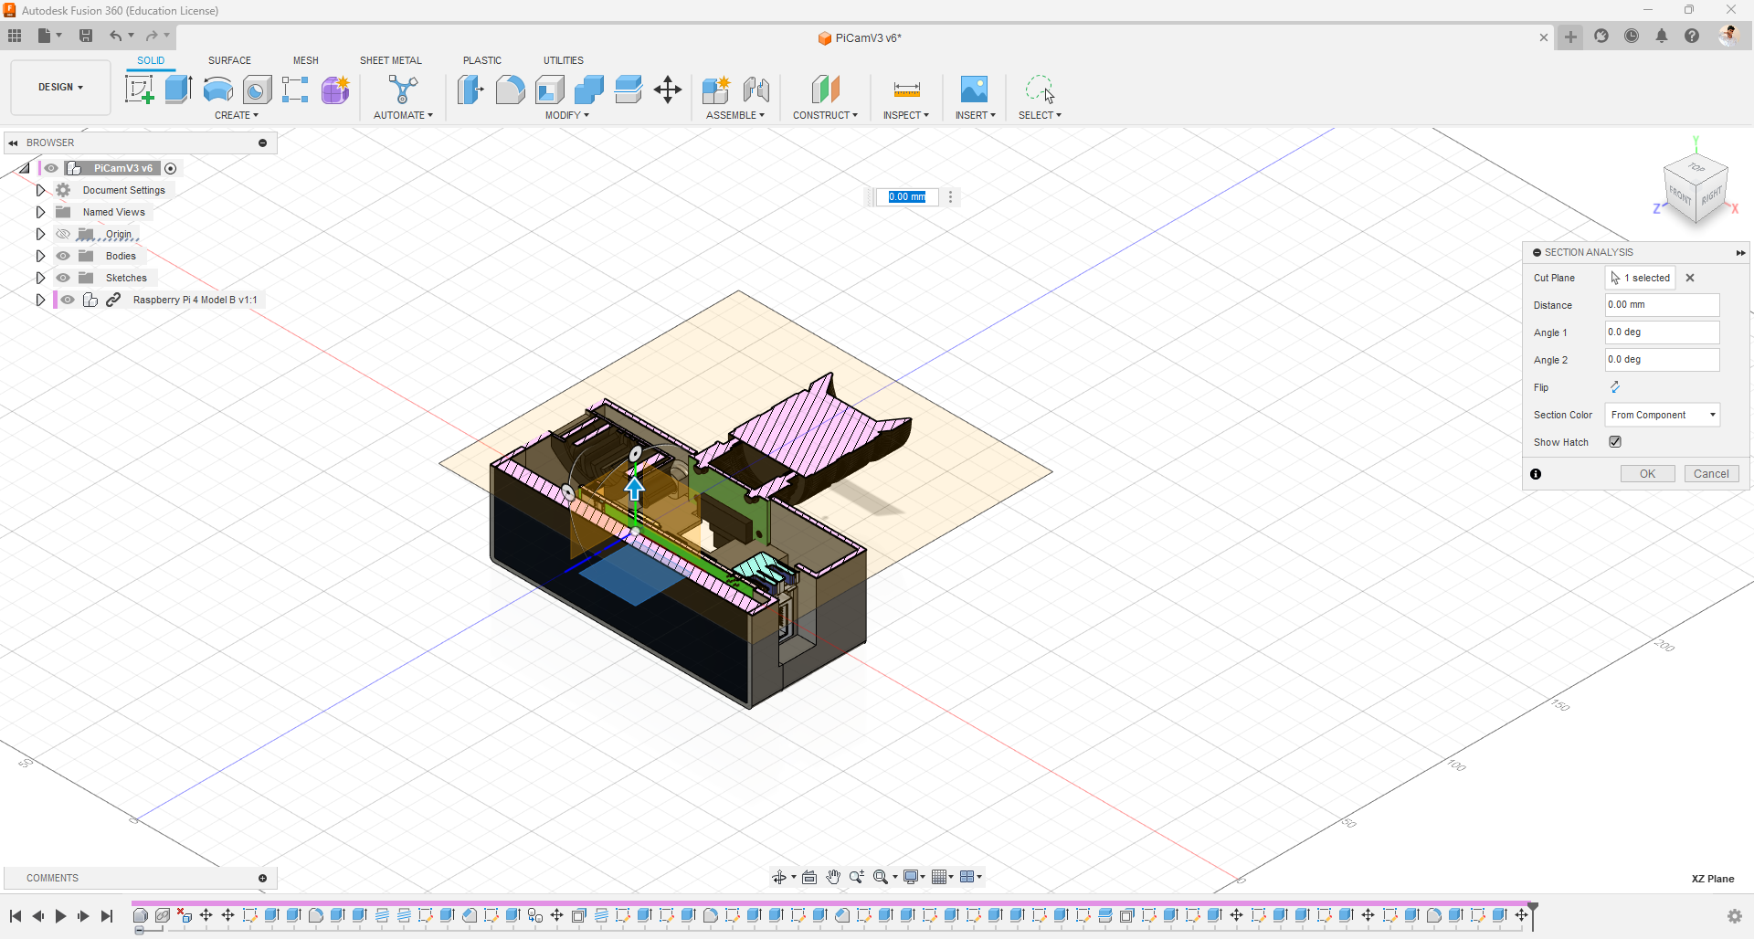Hide the Raspberry Pi 4 Model B component
Screen dimensions: 1754x939
tap(68, 300)
